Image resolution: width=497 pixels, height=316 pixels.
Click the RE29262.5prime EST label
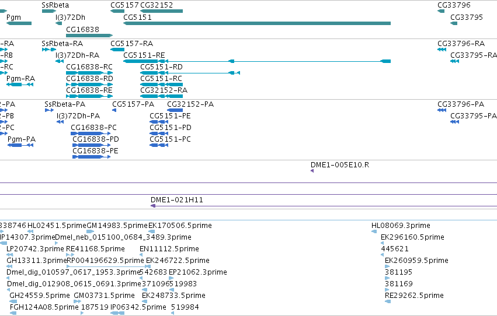tap(414, 296)
